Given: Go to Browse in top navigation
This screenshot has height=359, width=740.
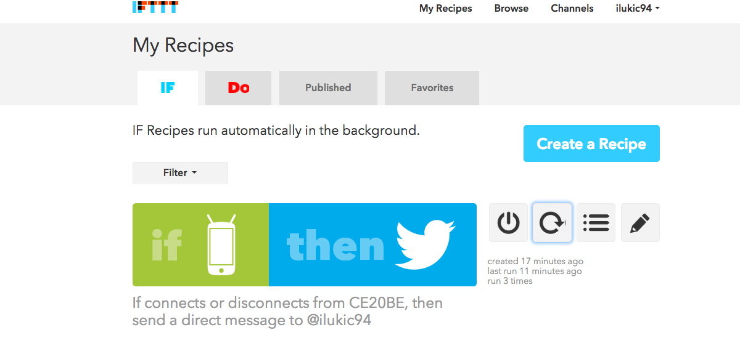Looking at the screenshot, I should pos(511,9).
